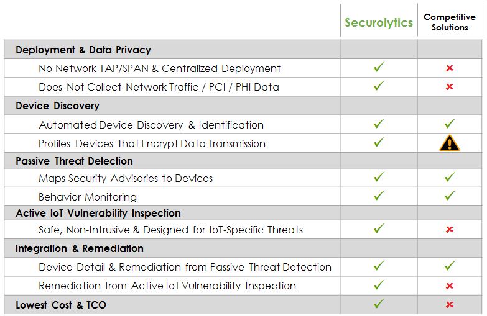Select the Securolytics column header

(x=379, y=23)
